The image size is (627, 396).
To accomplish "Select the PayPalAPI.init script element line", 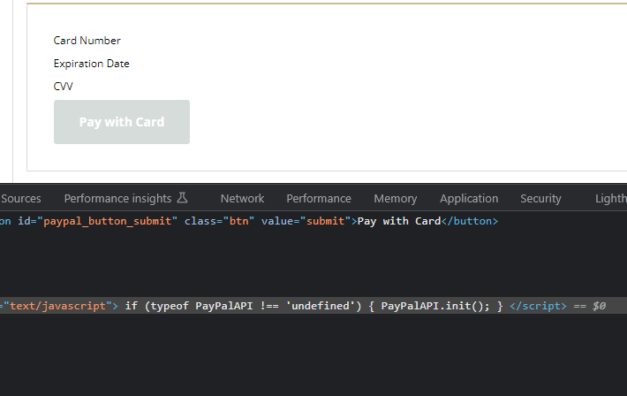I will pos(313,306).
